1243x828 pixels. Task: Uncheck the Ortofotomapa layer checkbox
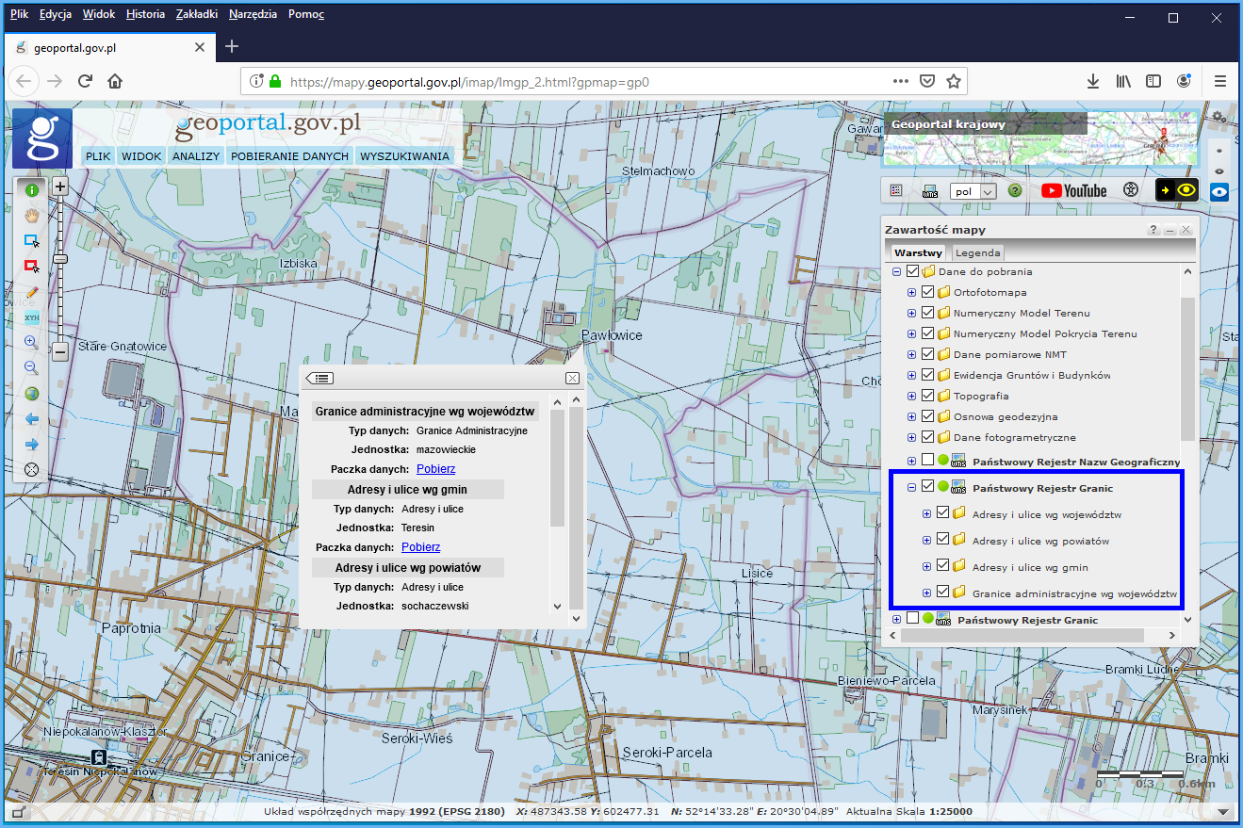(927, 292)
